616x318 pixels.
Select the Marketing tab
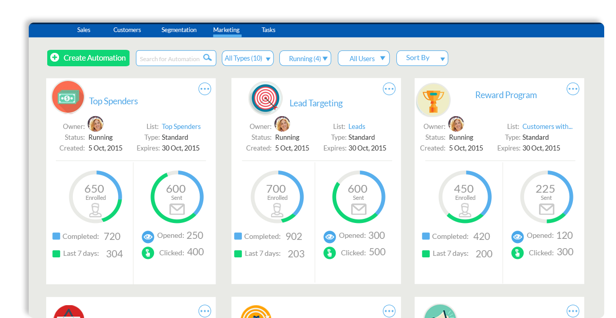[x=226, y=30]
